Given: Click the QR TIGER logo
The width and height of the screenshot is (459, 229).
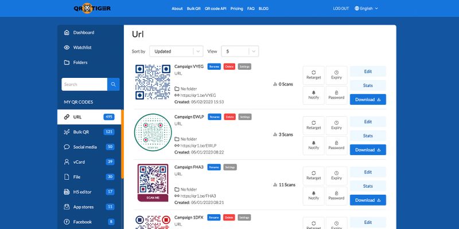Looking at the screenshot, I should (92, 8).
